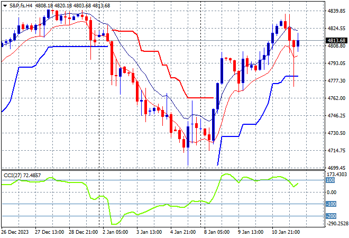Screen dimensions: 349x238
Task: Click the triangle arrow beside S&P.fs,H4
Action: pos(4,5)
